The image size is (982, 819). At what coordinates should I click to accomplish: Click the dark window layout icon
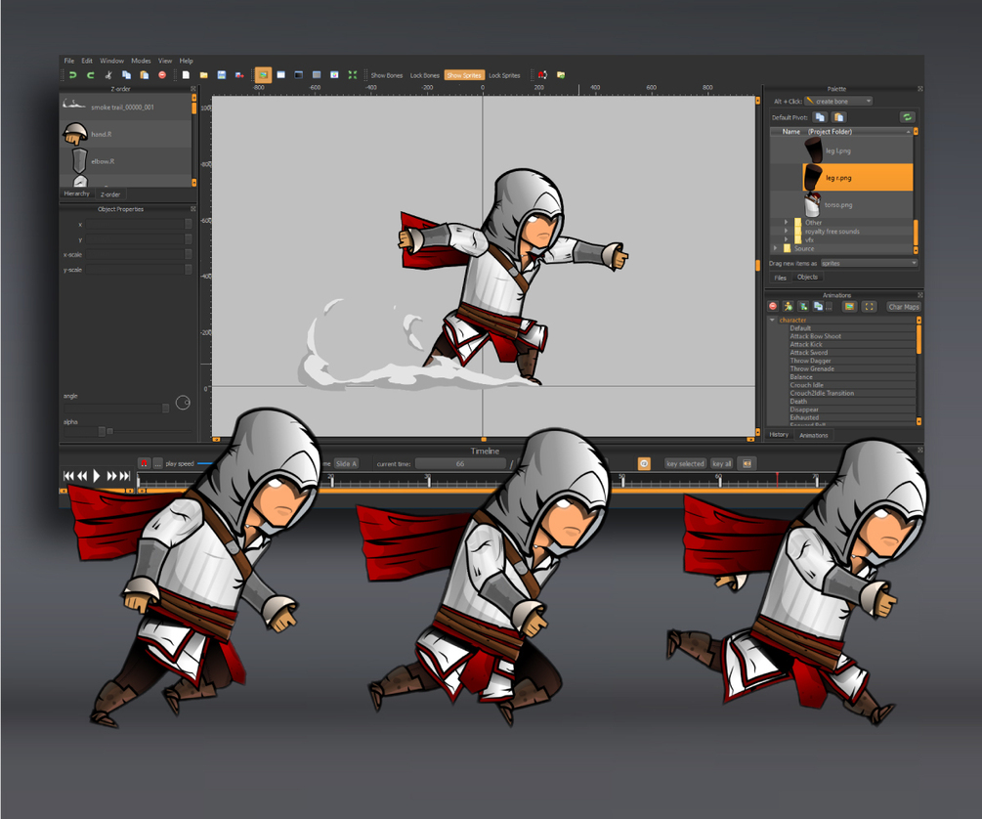[x=299, y=75]
